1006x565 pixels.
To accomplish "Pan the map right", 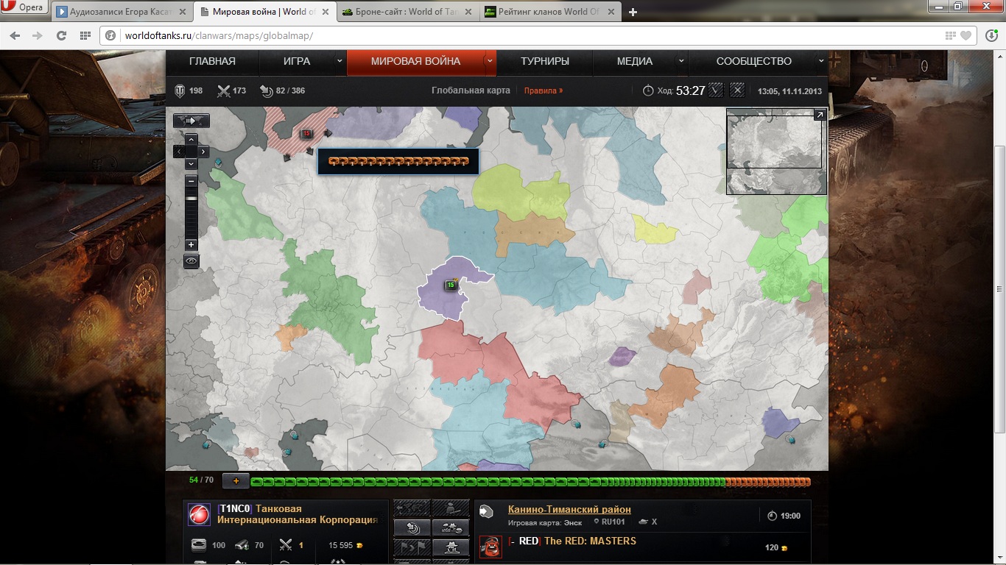I will (204, 151).
